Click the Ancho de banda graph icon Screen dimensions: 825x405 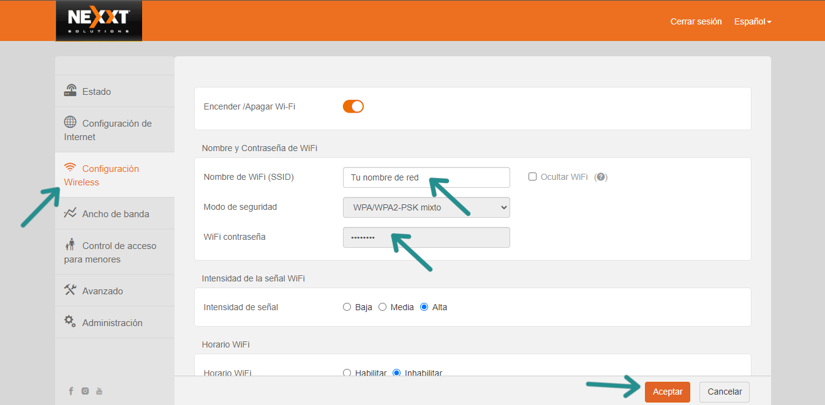pyautogui.click(x=70, y=214)
